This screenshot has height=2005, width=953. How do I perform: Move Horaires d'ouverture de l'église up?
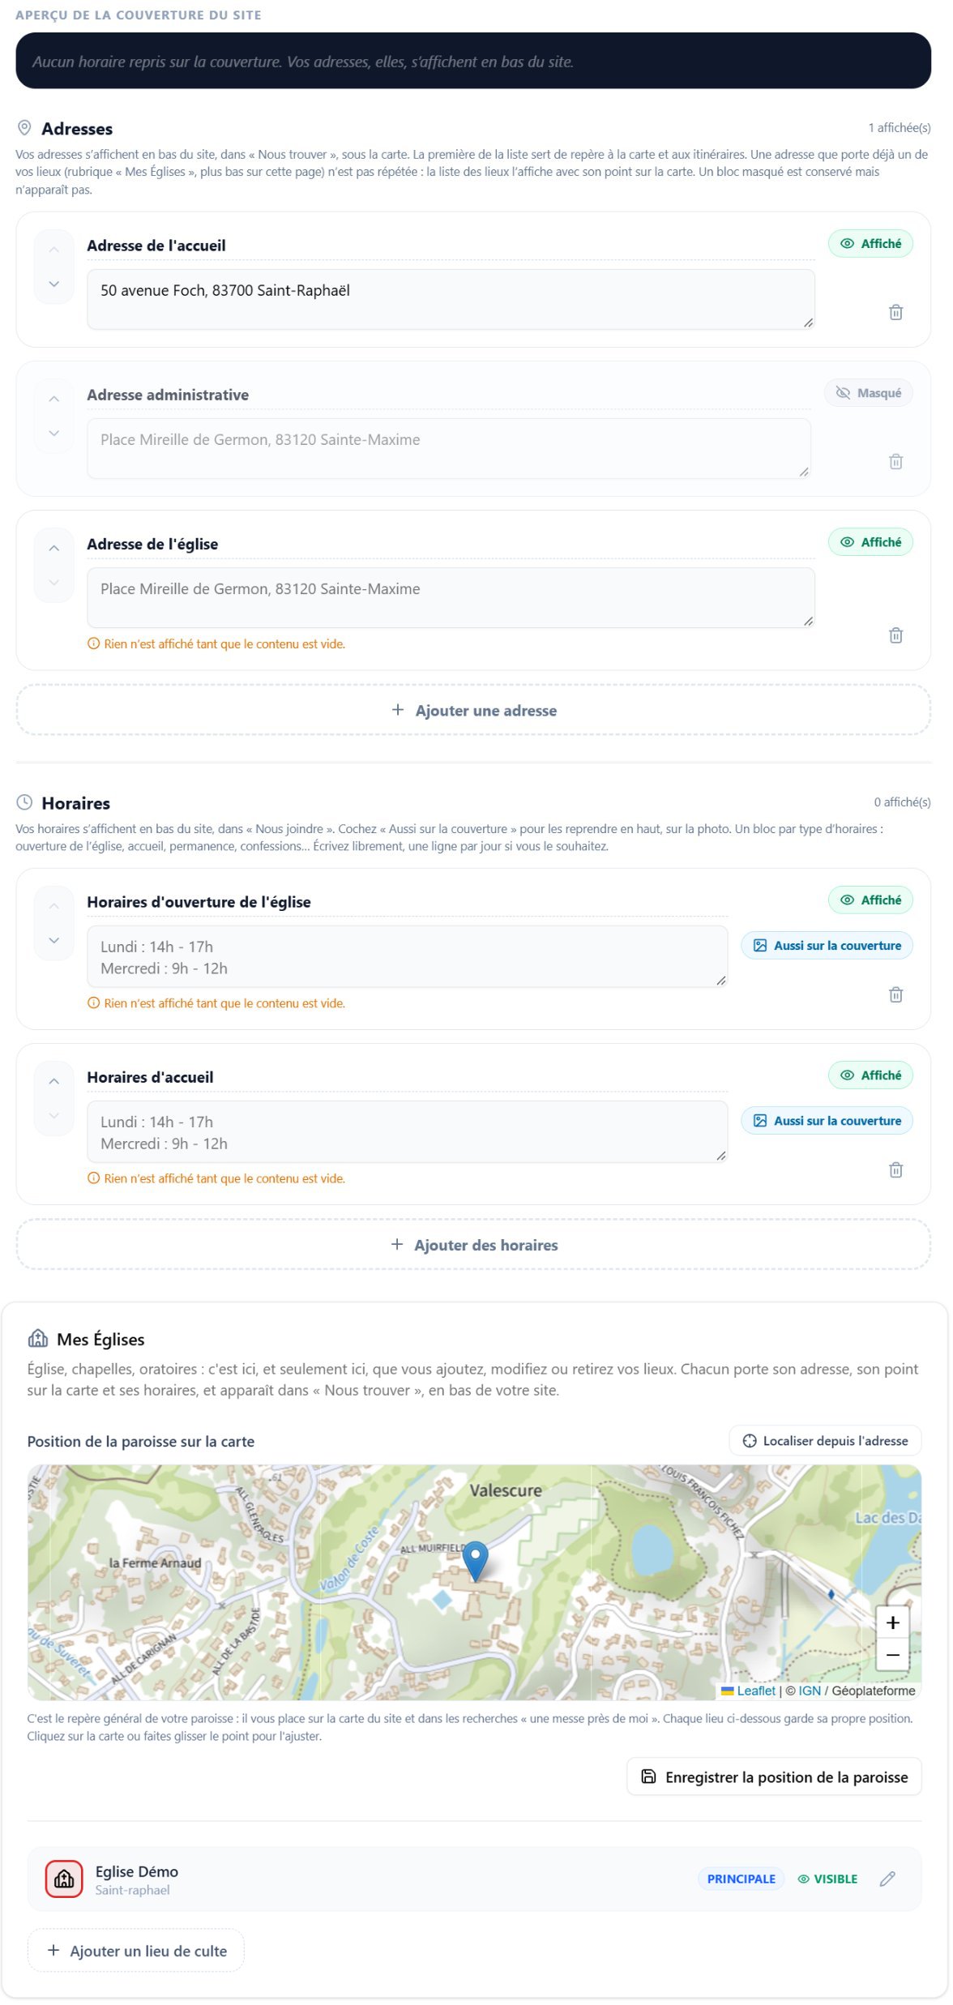coord(54,908)
